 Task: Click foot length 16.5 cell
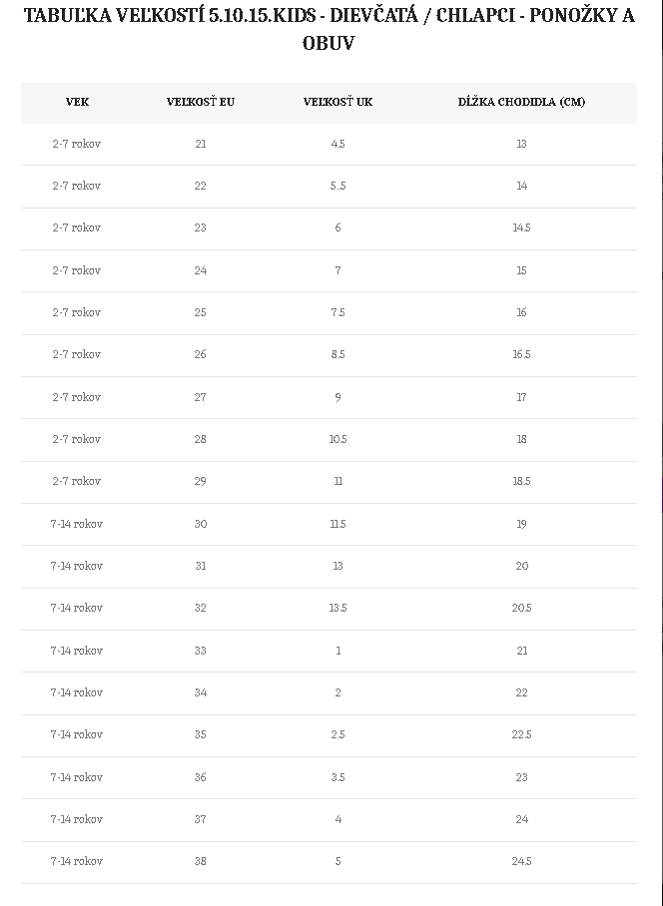point(521,354)
